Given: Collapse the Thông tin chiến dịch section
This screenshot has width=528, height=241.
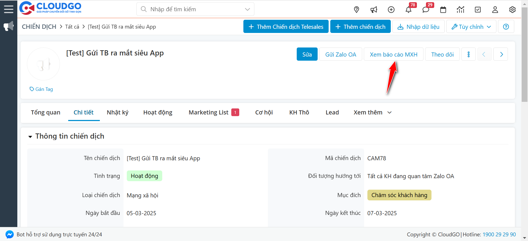Looking at the screenshot, I should click(30, 136).
